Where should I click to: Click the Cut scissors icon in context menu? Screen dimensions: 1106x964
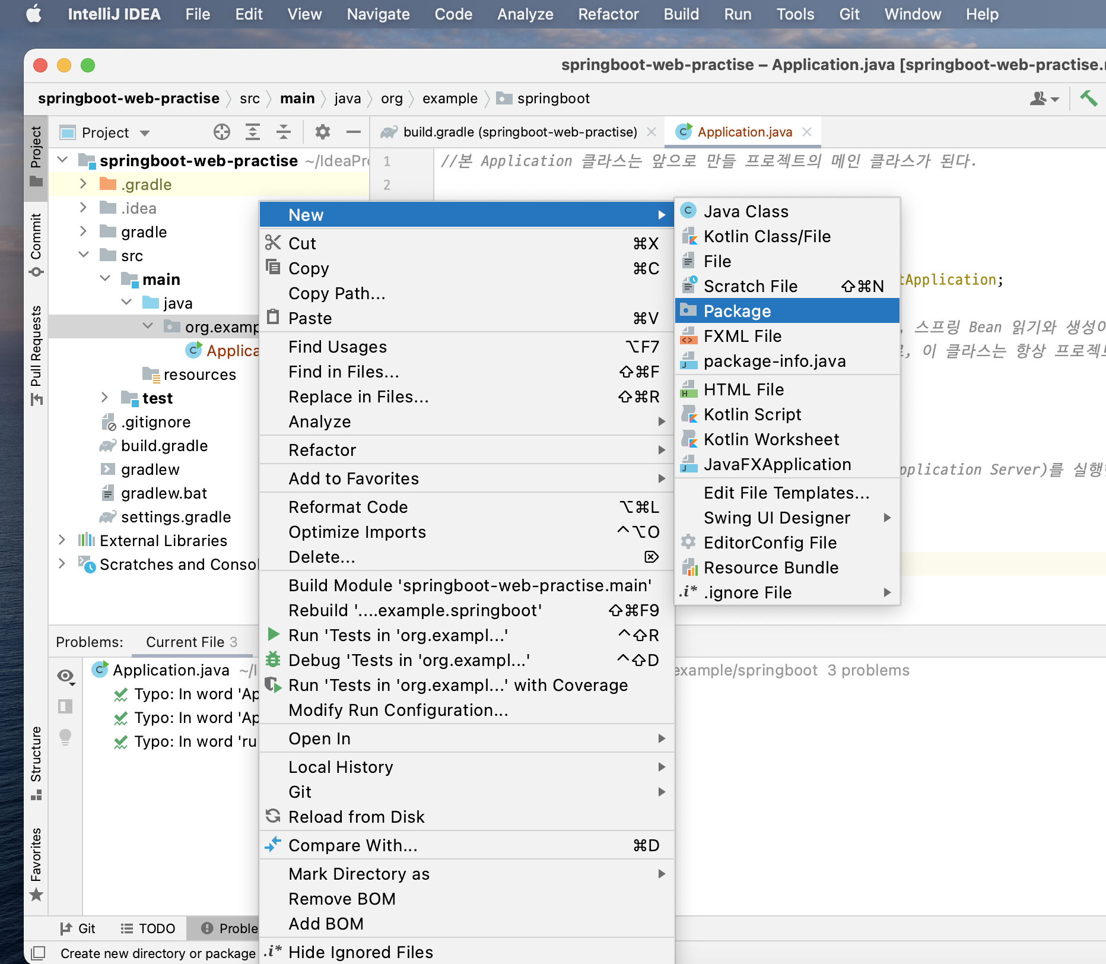point(273,243)
